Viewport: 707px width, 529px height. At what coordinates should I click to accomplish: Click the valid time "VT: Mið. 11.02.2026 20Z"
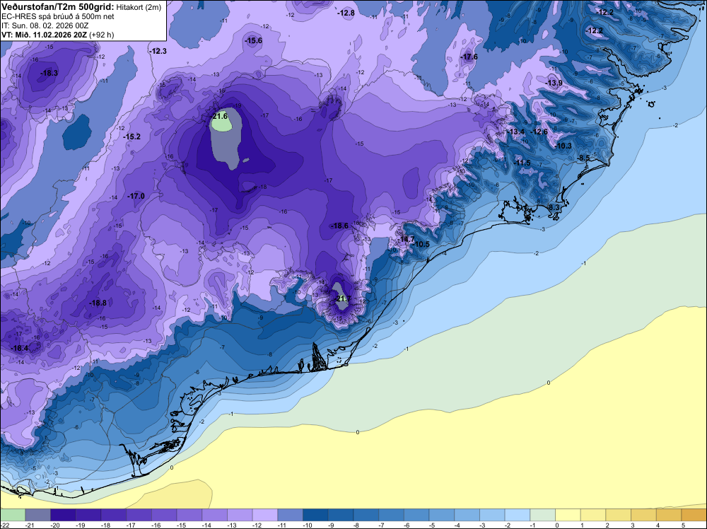click(x=44, y=35)
